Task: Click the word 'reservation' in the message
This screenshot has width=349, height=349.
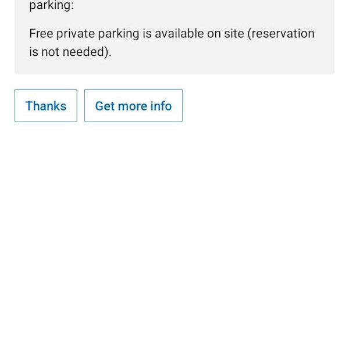Action: click(x=281, y=34)
